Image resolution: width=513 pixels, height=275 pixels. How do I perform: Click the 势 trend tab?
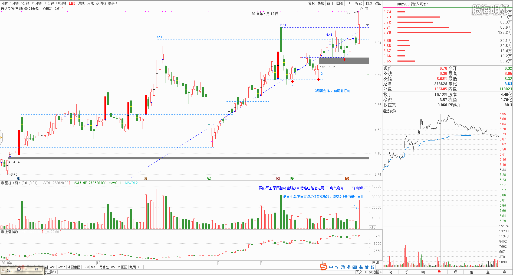click(x=439, y=272)
